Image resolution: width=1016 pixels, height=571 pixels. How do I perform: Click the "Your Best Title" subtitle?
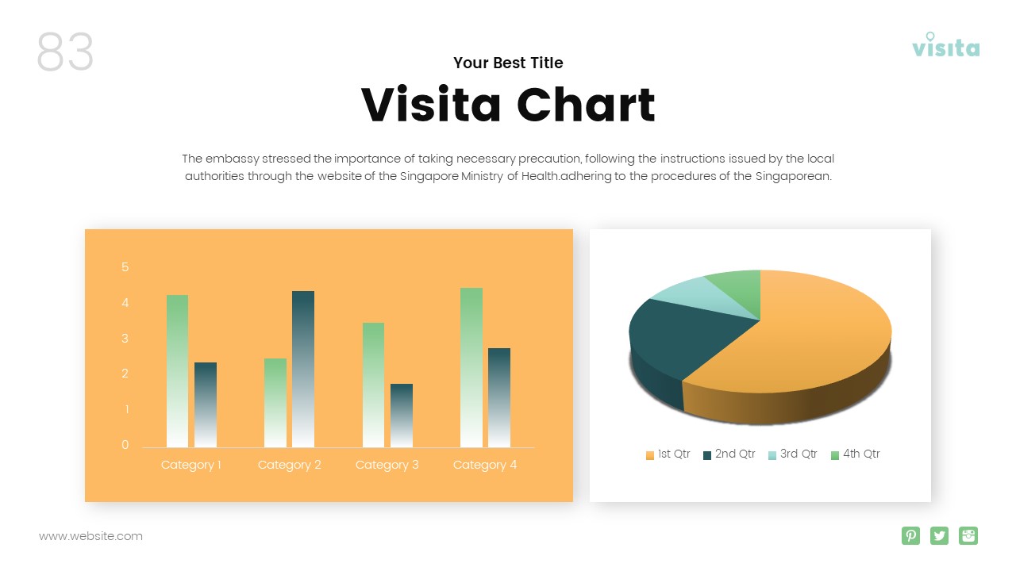click(x=508, y=63)
